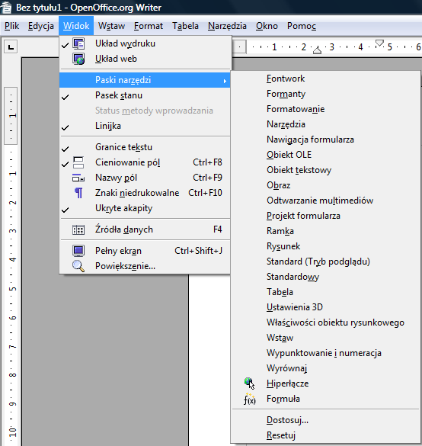Click the Cieniowanie pól icon
The width and height of the screenshot is (422, 446).
(78, 162)
